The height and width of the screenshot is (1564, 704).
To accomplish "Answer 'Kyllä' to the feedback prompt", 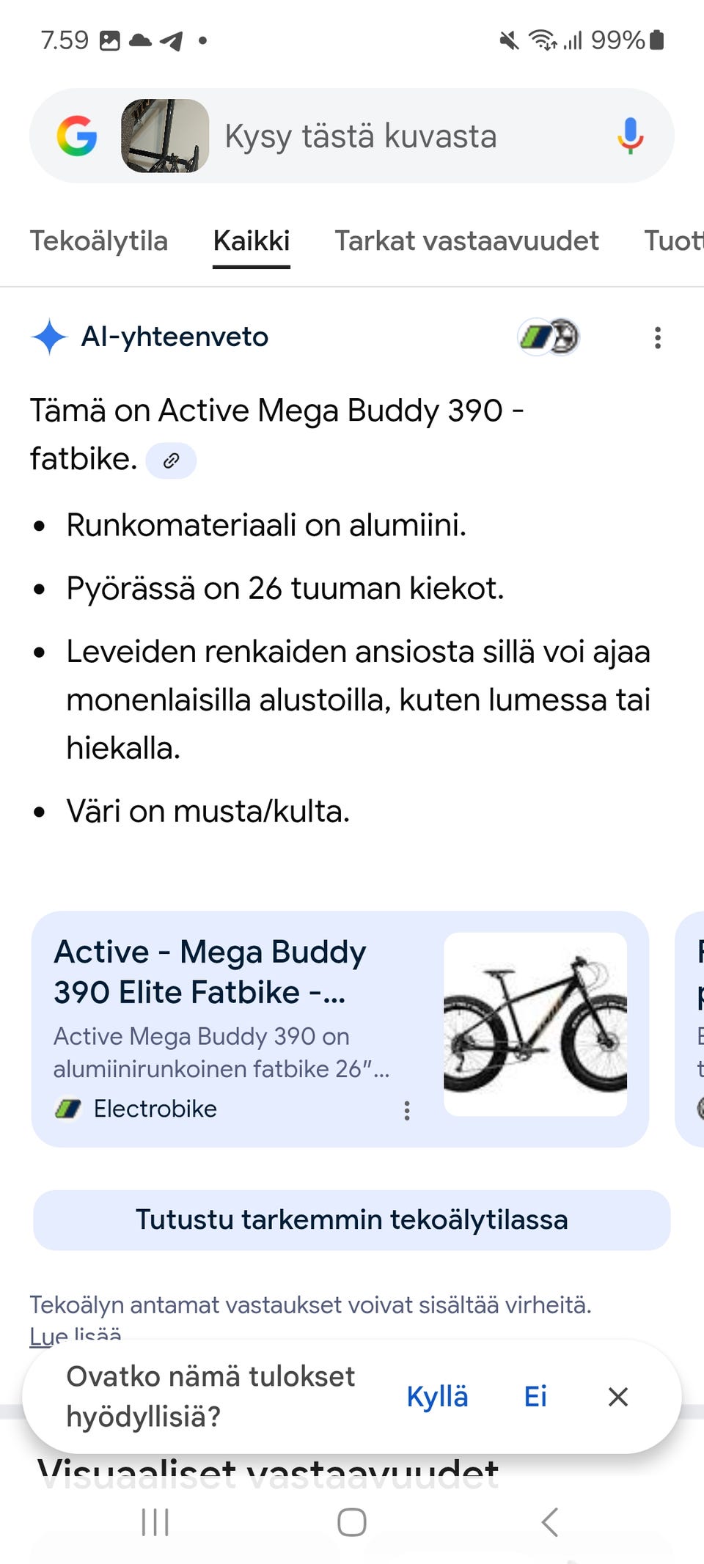I will (437, 1396).
